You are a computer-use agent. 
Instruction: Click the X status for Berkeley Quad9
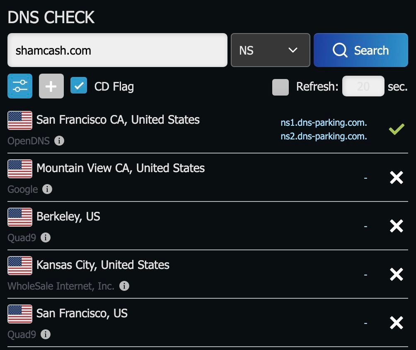coord(397,226)
